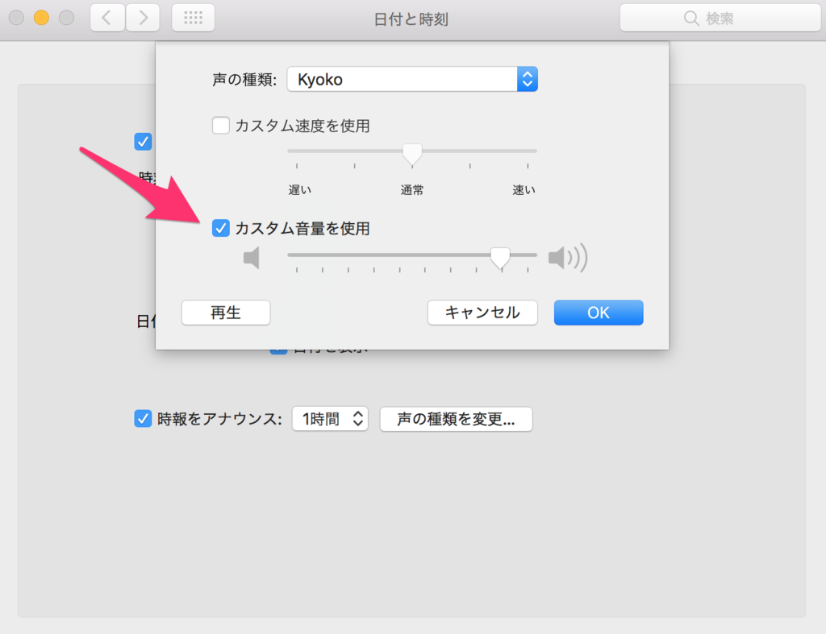The image size is (826, 634).
Task: Click the 声の種類を変更... button
Action: coord(457,419)
